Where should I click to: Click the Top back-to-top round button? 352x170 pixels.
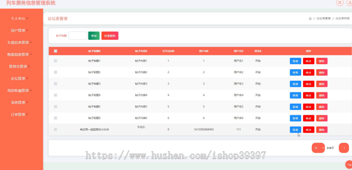349,165
